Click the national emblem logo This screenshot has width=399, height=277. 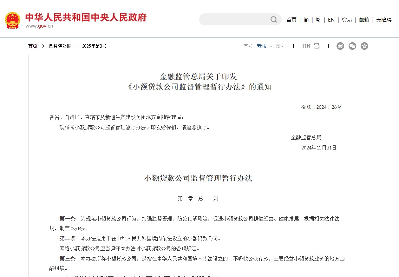pyautogui.click(x=12, y=20)
